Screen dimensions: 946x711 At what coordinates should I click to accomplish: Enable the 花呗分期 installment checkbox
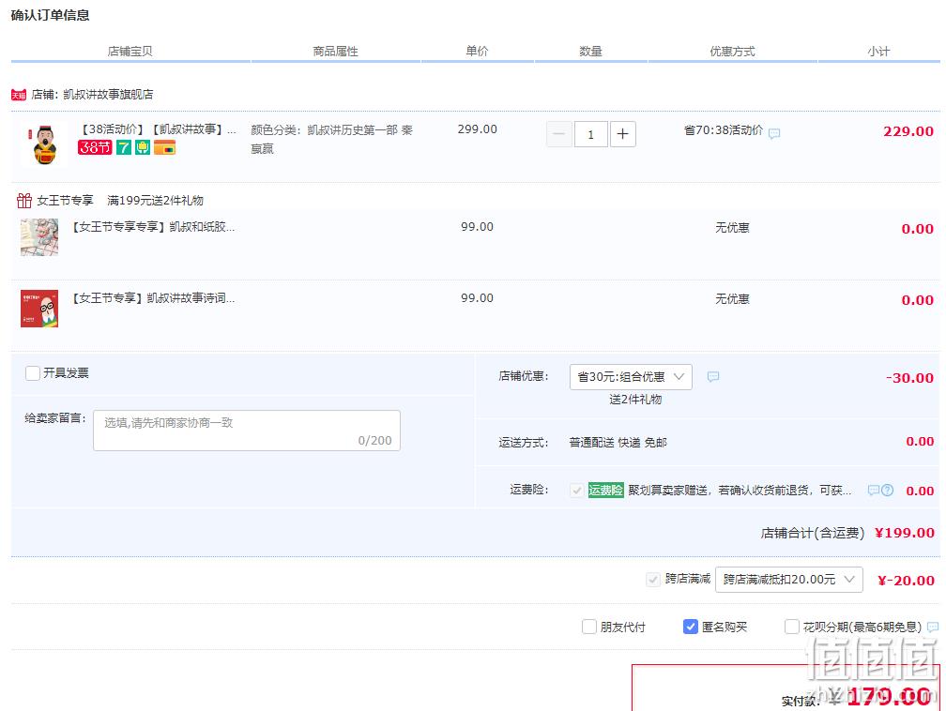click(x=792, y=628)
